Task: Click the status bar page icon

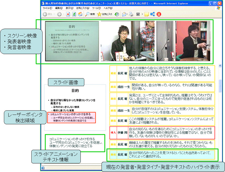Action: [43, 168]
